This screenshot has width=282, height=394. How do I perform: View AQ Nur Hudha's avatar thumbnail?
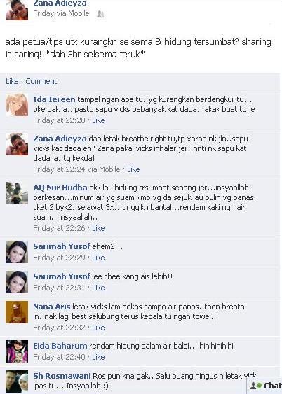(17, 193)
